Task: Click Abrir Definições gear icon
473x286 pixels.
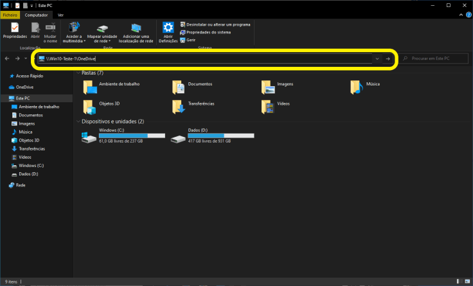Action: (168, 31)
